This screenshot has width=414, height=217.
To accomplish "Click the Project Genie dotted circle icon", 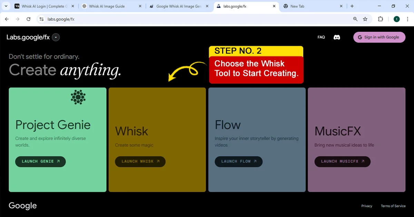I will [78, 97].
